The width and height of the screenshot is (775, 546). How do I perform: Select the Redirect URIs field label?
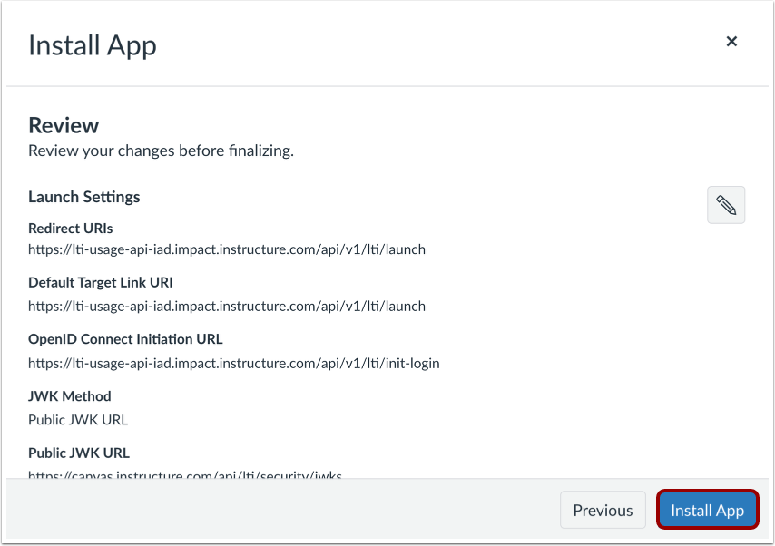pos(70,228)
